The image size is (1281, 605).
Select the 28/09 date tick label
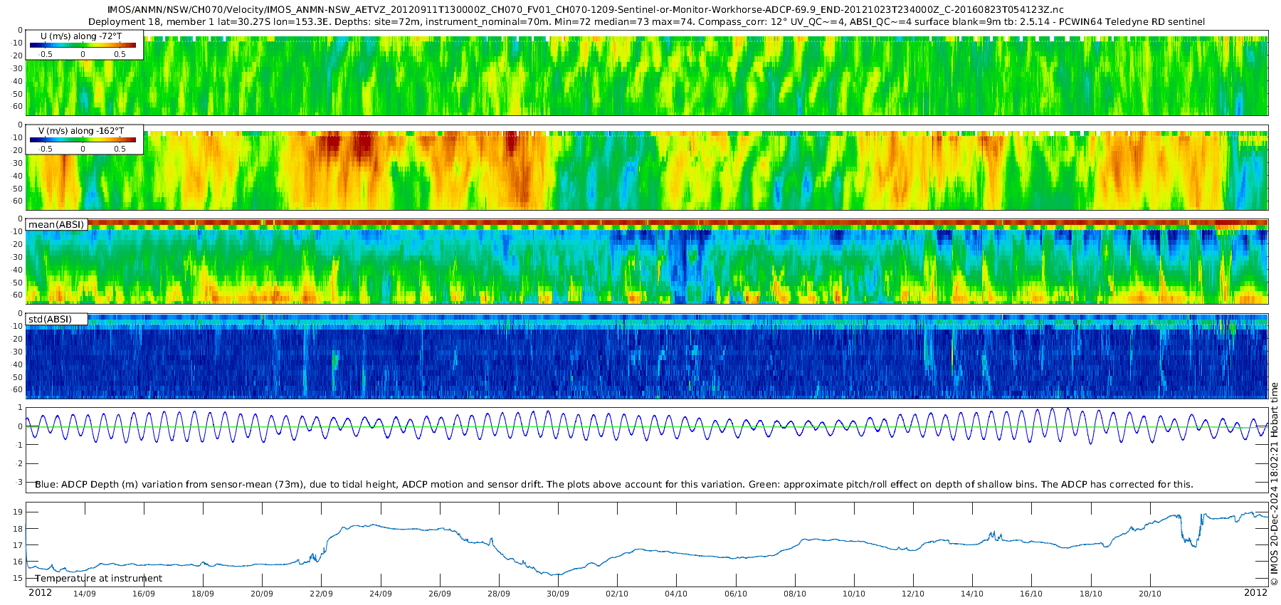pos(499,594)
